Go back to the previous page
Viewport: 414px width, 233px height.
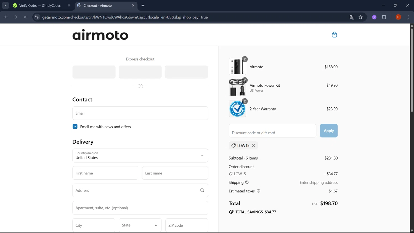tap(6, 17)
